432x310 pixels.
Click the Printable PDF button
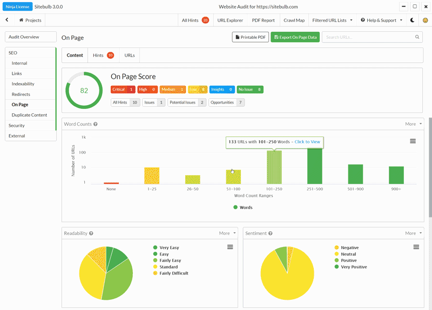click(x=251, y=37)
